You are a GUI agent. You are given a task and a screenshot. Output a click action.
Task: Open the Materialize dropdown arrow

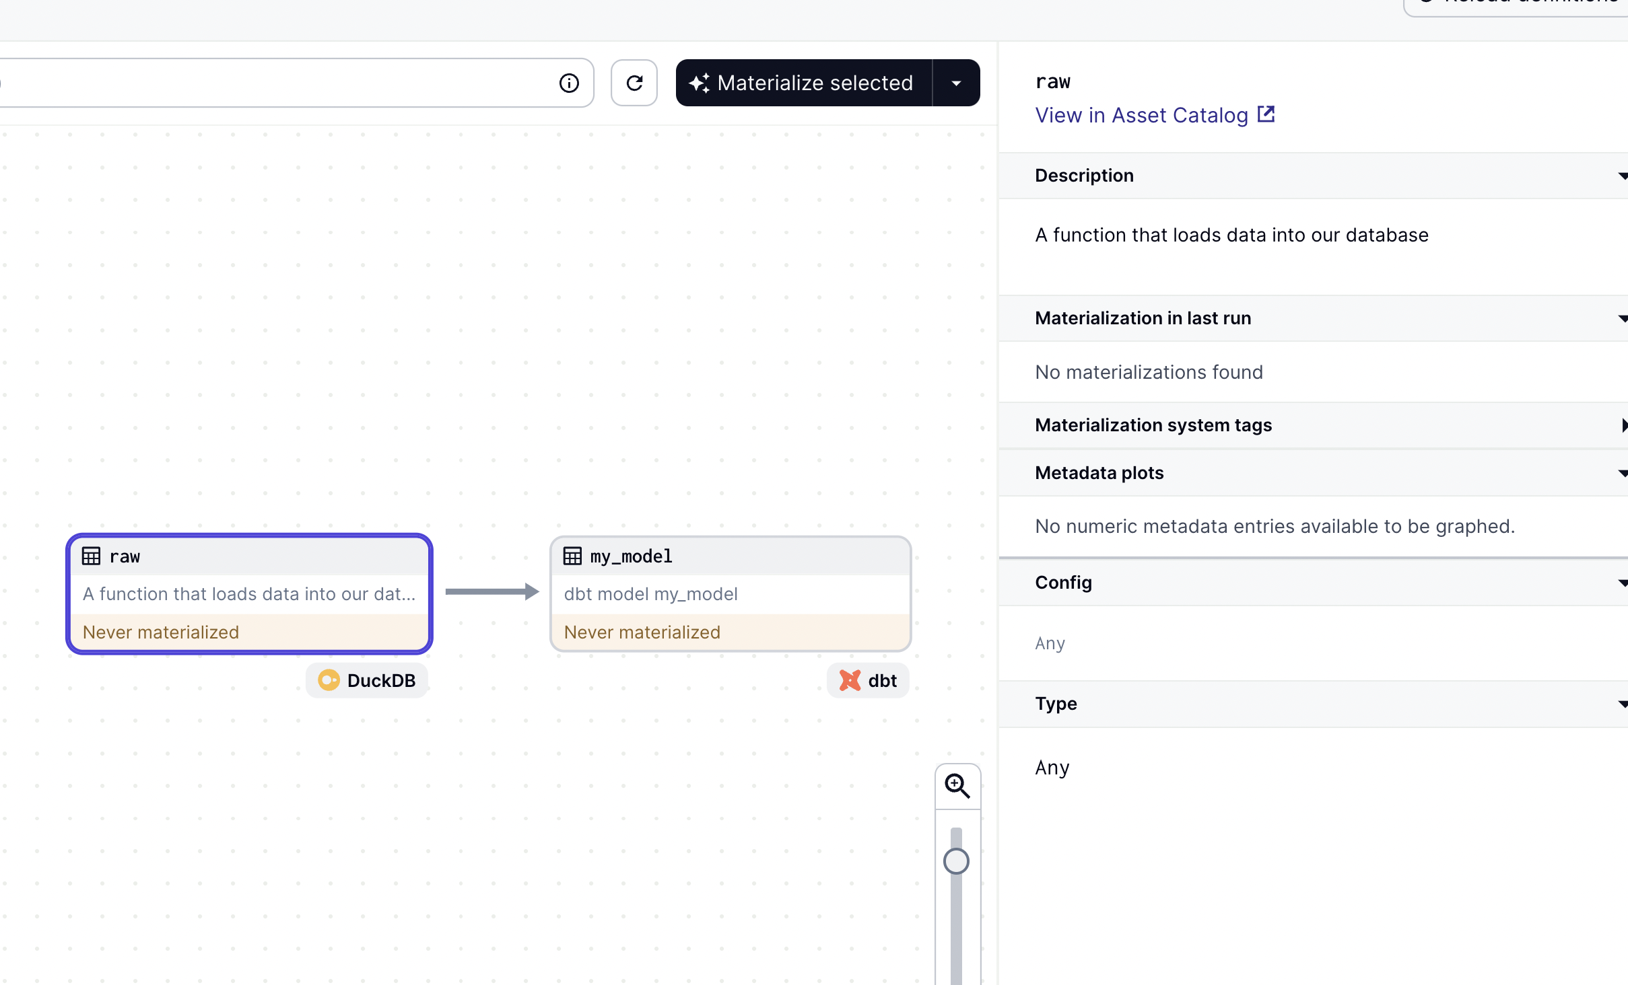pos(956,83)
